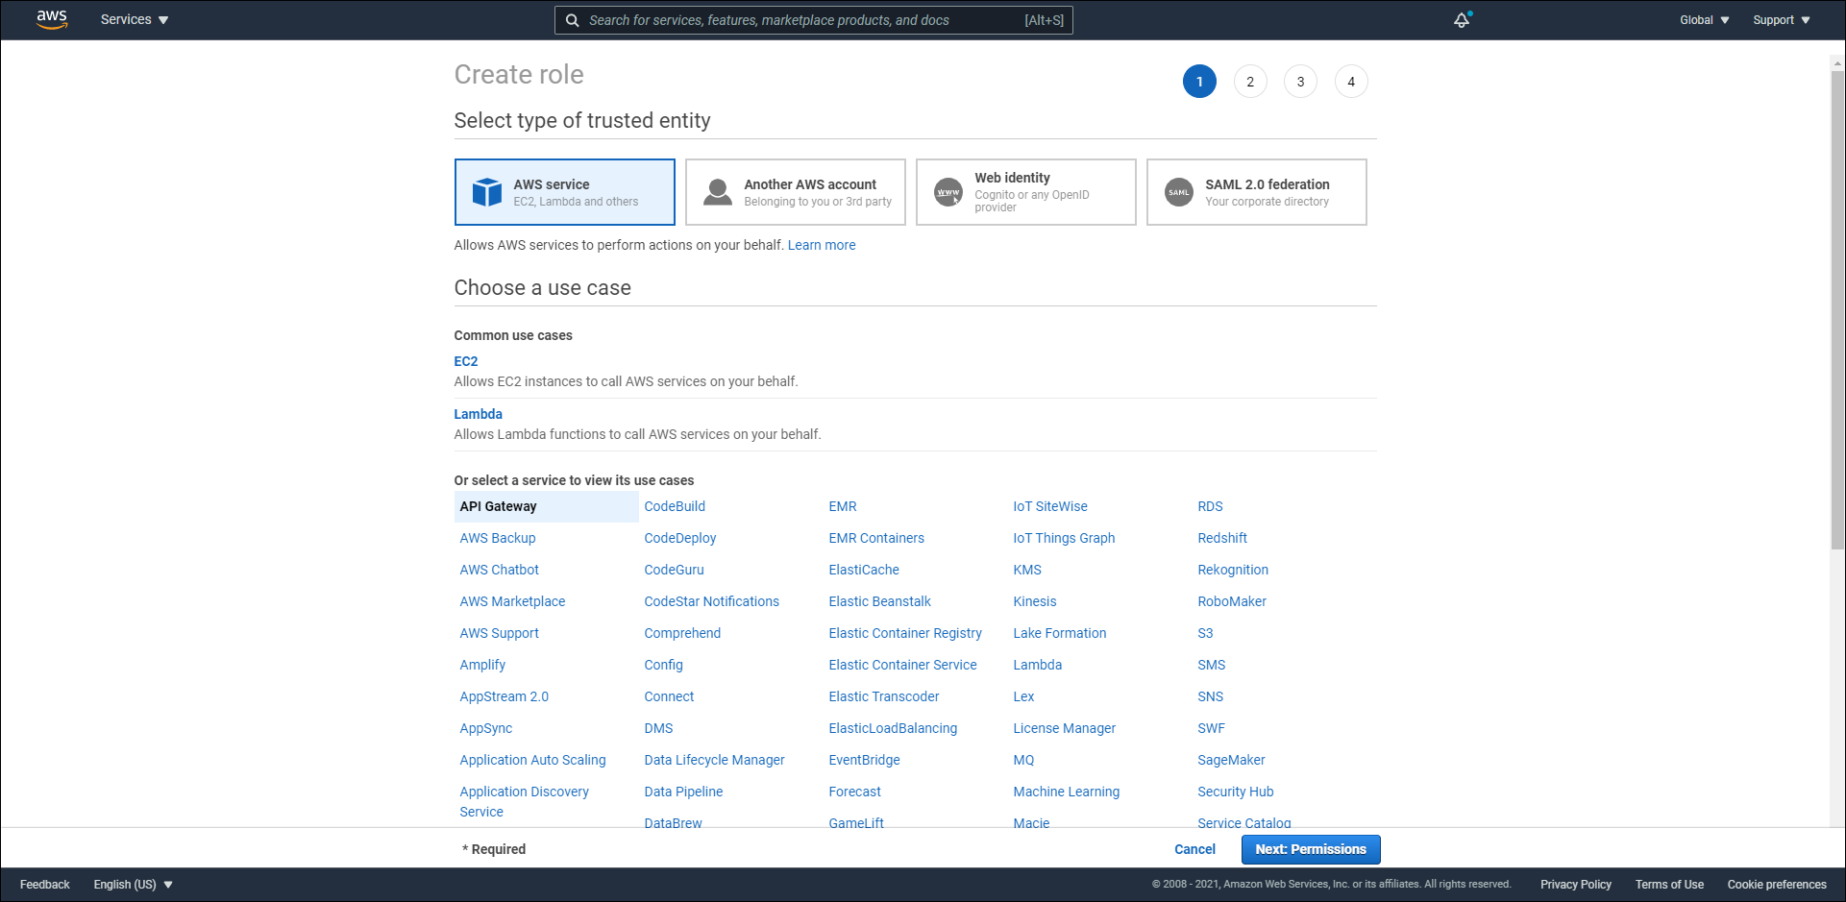Select AWS service trusted entity
Image resolution: width=1846 pixels, height=902 pixels.
[564, 192]
